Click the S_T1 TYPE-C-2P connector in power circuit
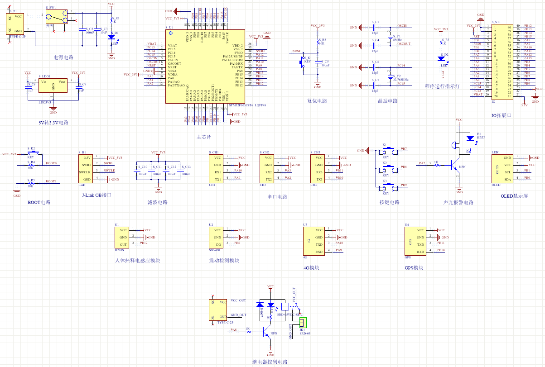 [x=15, y=24]
